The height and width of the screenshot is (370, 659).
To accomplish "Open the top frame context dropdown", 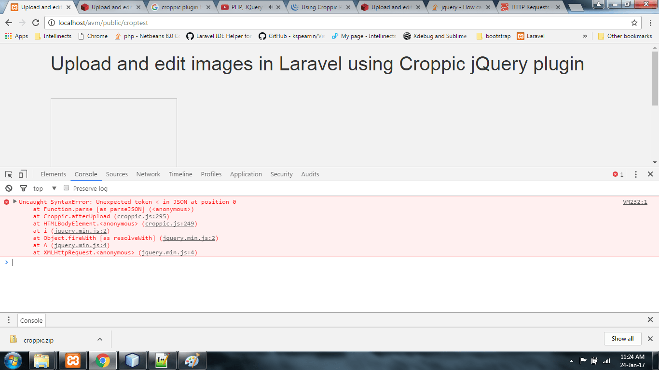I will 42,188.
